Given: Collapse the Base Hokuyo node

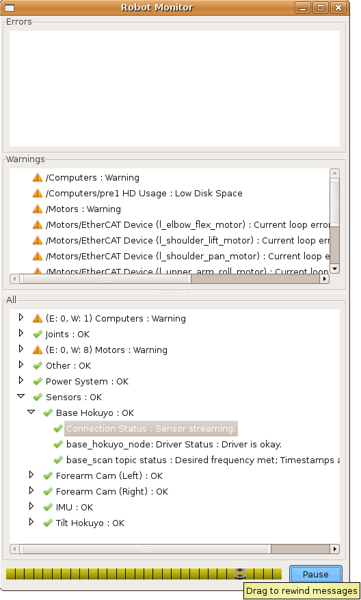Looking at the screenshot, I should [31, 412].
